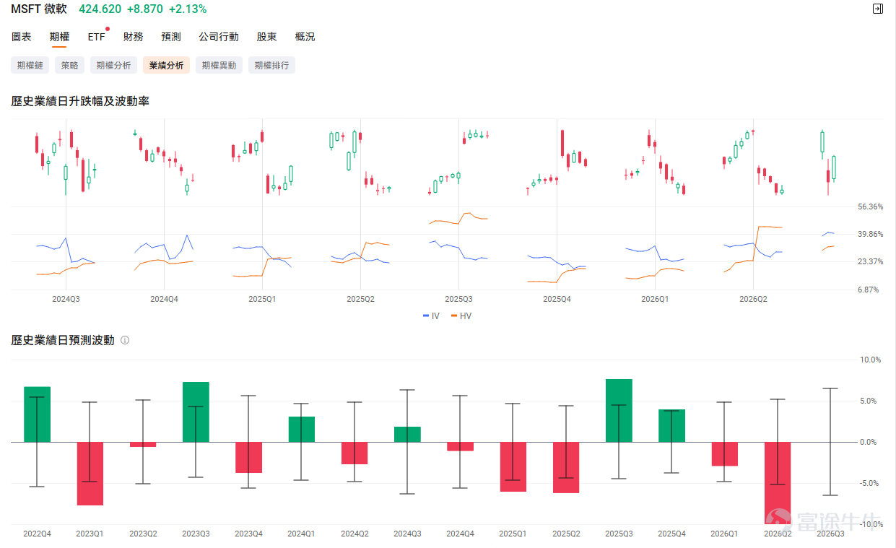896x548 pixels.
Task: Click the -5.0% axis label of forecast chart
Action: pos(871,483)
